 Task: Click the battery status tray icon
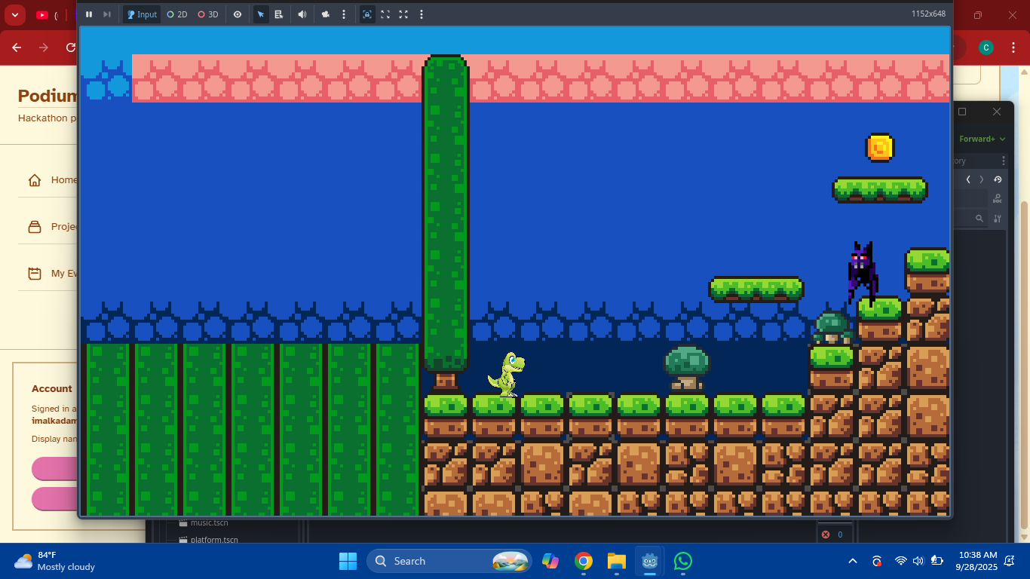point(937,561)
